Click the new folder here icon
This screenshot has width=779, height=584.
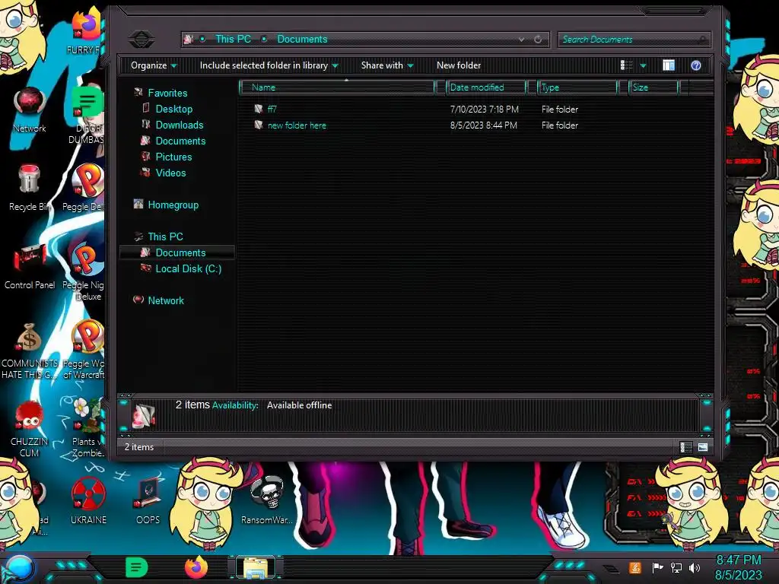click(x=259, y=125)
